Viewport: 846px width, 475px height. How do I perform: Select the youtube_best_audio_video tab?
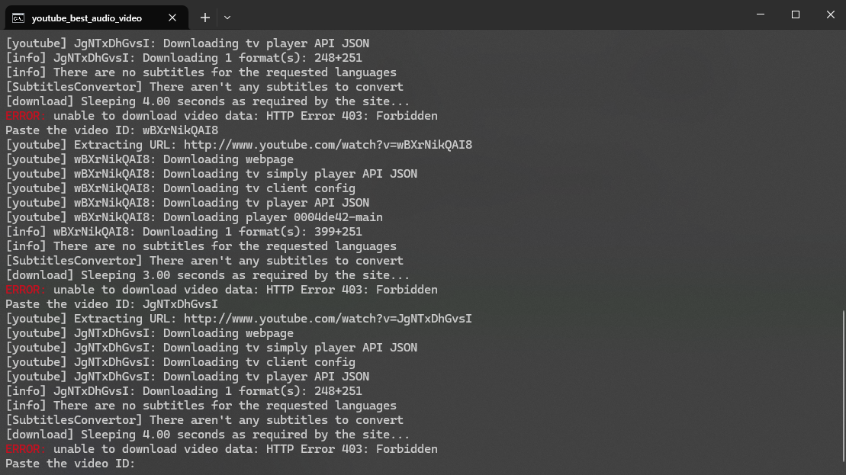pyautogui.click(x=86, y=18)
